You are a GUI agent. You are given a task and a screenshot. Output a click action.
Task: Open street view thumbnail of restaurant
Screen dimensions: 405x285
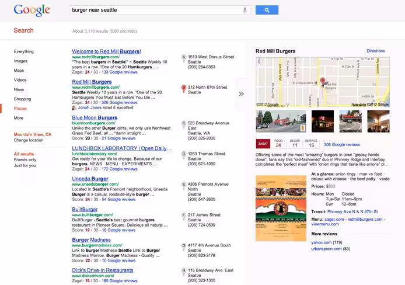click(281, 121)
